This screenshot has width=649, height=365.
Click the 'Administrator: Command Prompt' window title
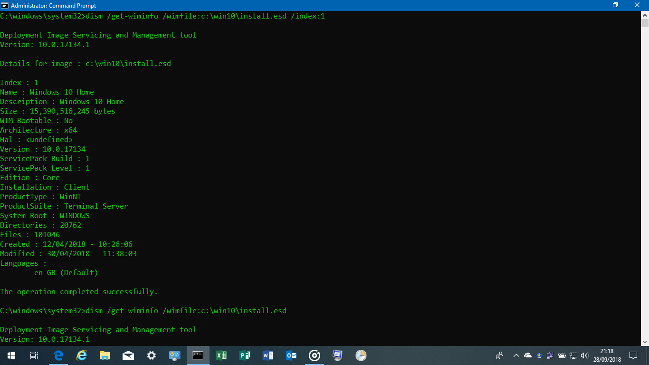click(x=53, y=6)
